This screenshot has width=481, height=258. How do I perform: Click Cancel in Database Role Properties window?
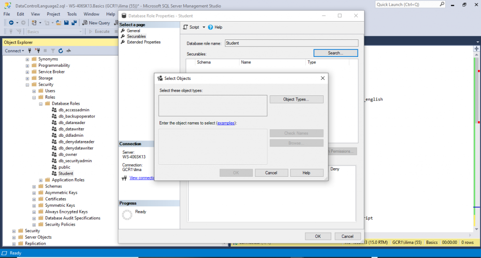(x=347, y=236)
